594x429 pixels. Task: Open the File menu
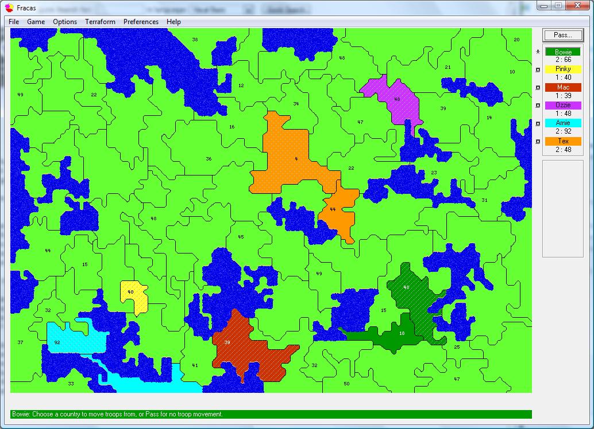click(14, 22)
